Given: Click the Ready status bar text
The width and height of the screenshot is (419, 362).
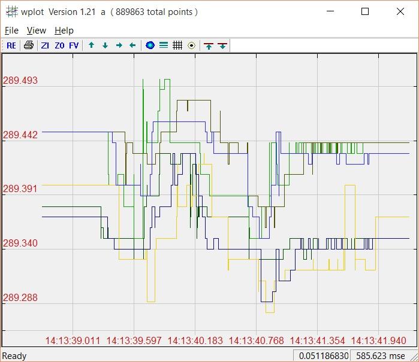Looking at the screenshot, I should click(x=14, y=356).
